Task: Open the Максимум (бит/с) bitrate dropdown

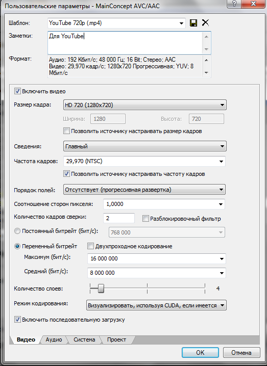Action: tap(156, 258)
